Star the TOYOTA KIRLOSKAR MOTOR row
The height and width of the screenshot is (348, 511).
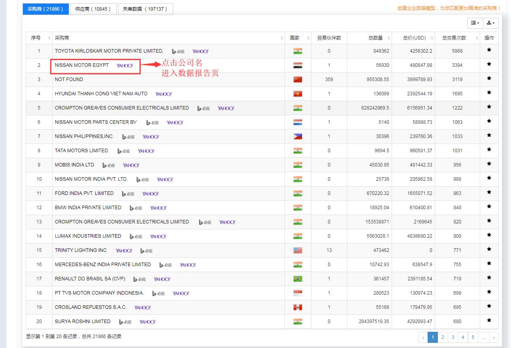tap(489, 50)
